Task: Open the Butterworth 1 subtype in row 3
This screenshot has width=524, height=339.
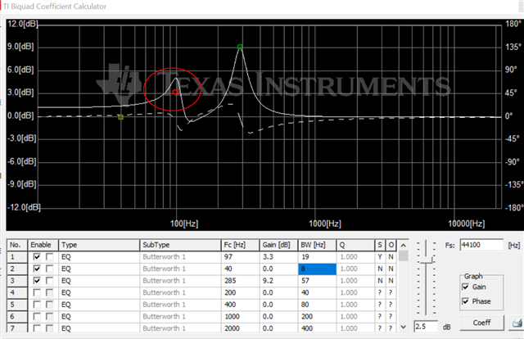Action: [180, 281]
